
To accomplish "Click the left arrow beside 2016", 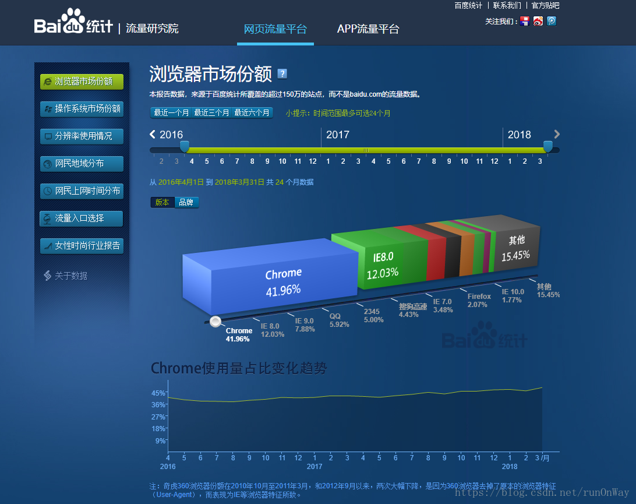I will tap(151, 134).
